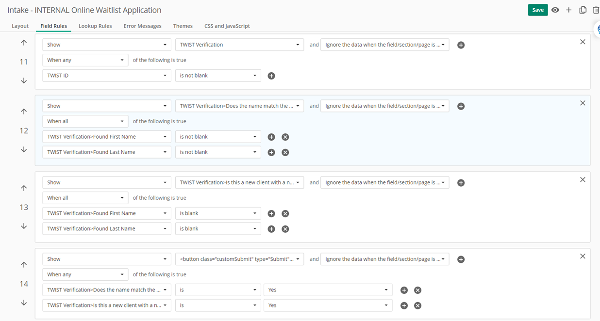
Task: Select the Field Rules tab
Action: (x=54, y=26)
